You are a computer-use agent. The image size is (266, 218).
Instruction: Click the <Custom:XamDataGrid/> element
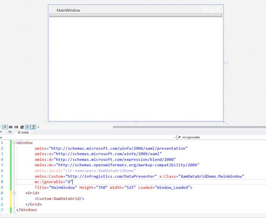coord(59,199)
